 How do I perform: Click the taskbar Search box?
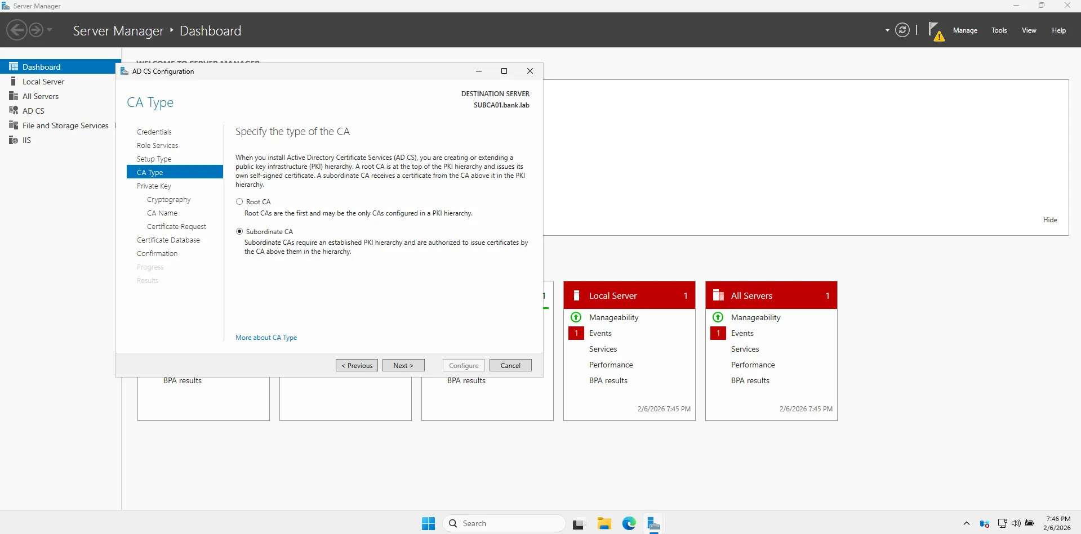coord(504,523)
